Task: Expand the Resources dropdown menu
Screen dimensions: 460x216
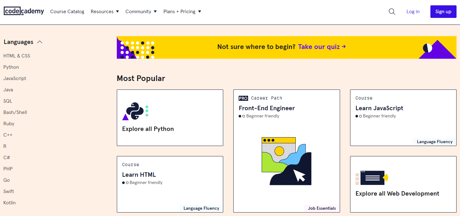Action: pyautogui.click(x=105, y=12)
